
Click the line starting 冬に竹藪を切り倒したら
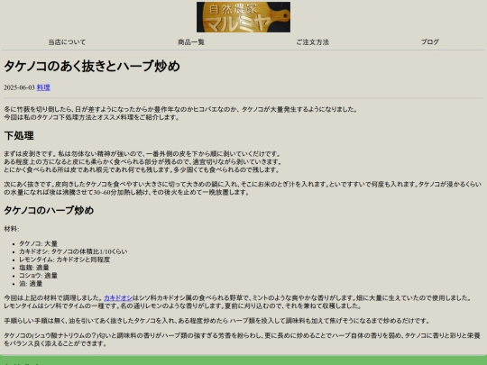[181, 109]
